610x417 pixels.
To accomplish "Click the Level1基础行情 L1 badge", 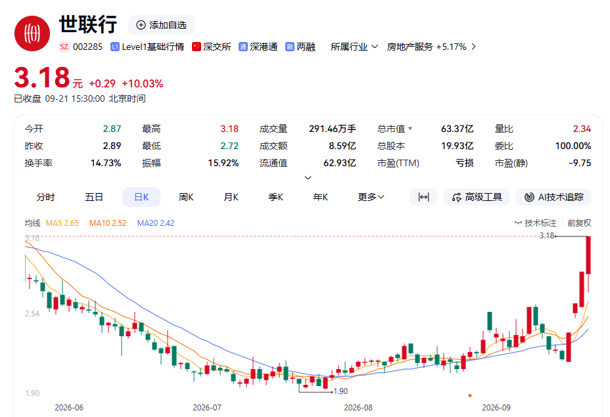I will [114, 47].
